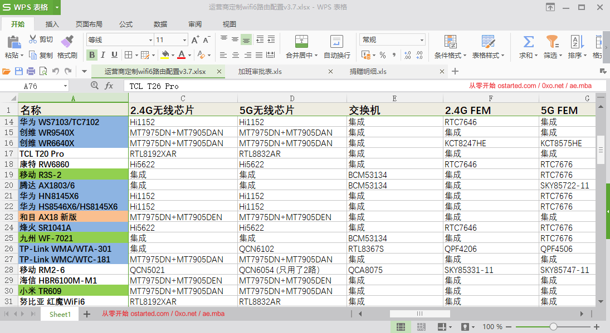Click the red font color swatch
Image resolution: width=610 pixels, height=333 pixels.
[181, 54]
